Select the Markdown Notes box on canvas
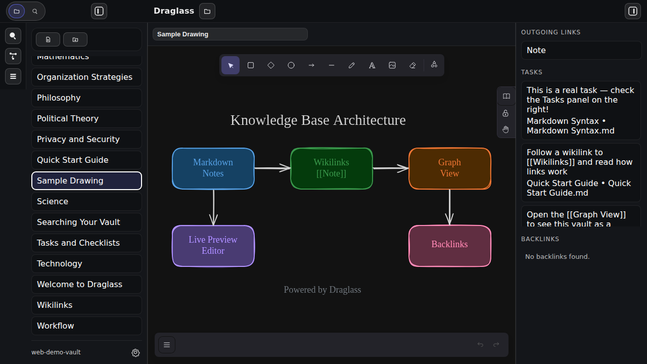The height and width of the screenshot is (364, 647). pos(213,168)
